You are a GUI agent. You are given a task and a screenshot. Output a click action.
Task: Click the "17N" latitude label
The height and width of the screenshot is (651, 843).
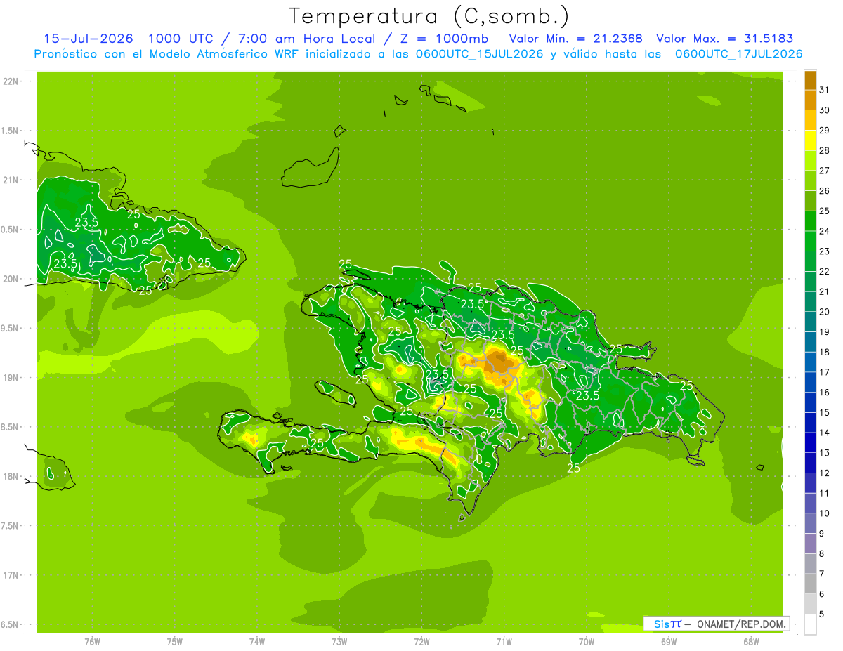click(12, 575)
